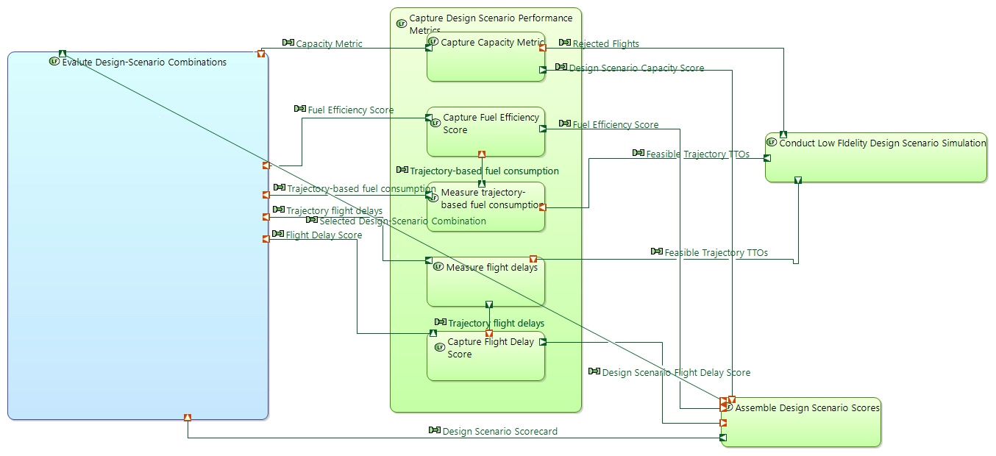
Task: Select the Evalute Design-Scenario Combinations function box
Action: (138, 235)
